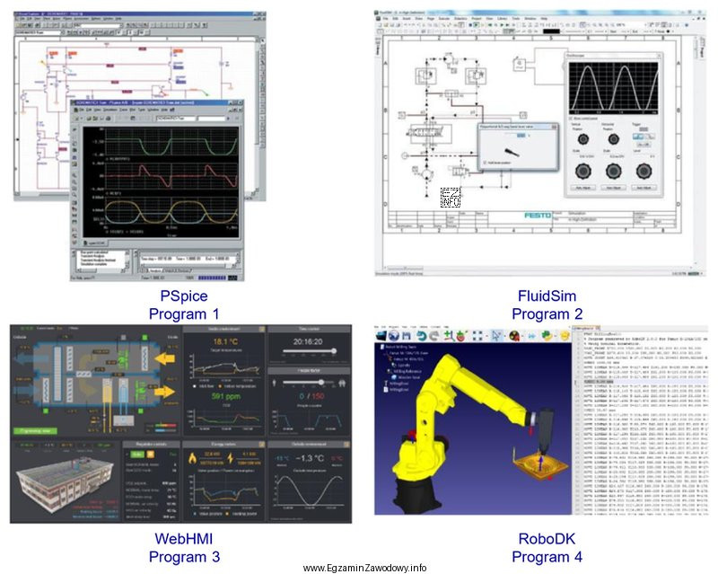Click the PSpice waveform plot tab below the graph
718x574 pixels.
tap(96, 243)
